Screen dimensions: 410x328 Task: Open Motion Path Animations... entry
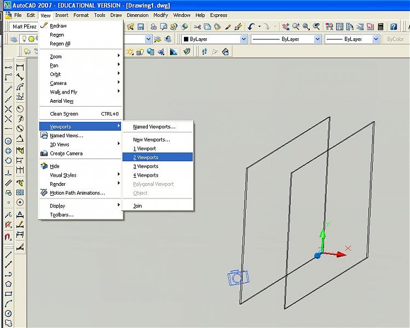click(x=80, y=193)
